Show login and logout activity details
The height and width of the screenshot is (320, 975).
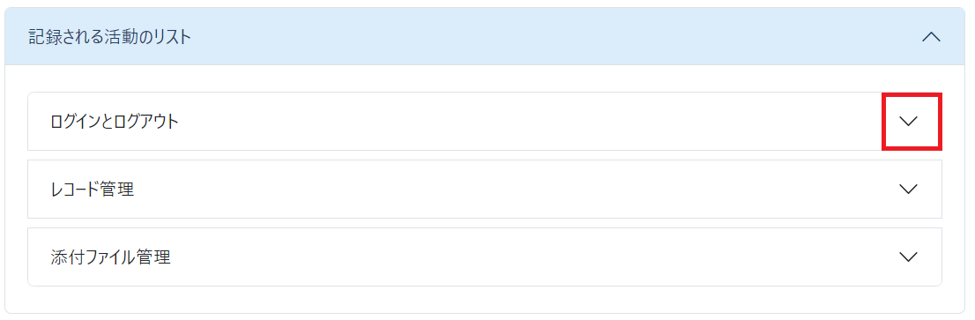pyautogui.click(x=484, y=122)
